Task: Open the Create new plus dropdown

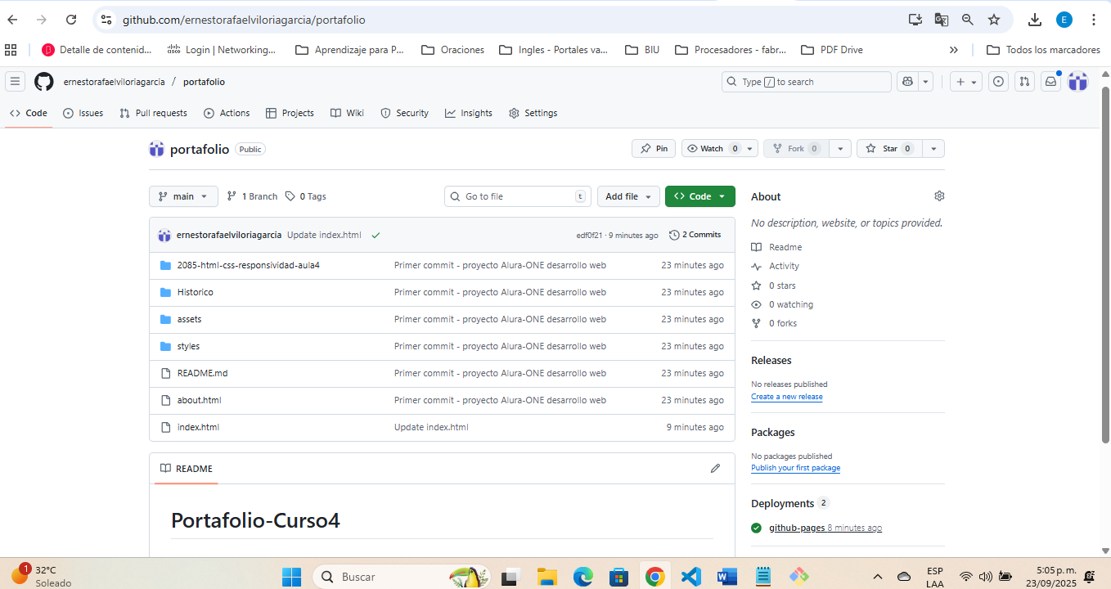Action: (966, 82)
